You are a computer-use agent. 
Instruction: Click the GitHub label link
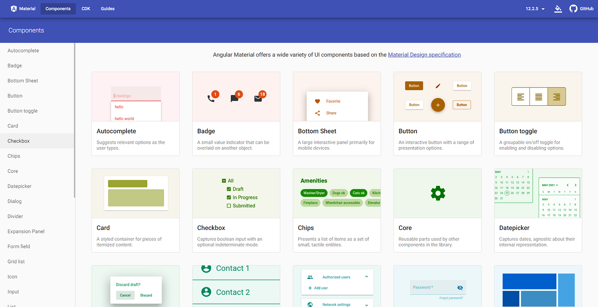[586, 9]
